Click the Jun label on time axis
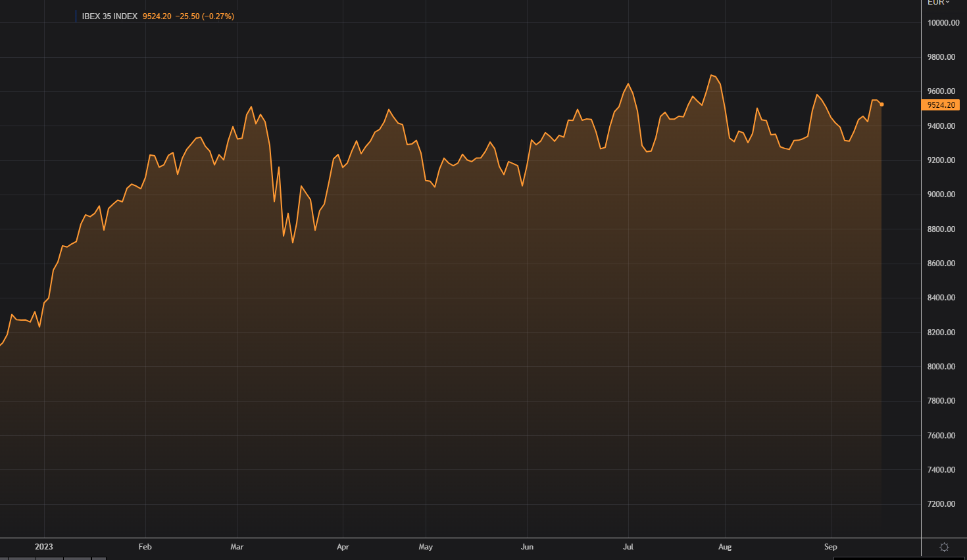Viewport: 967px width, 560px height. tap(527, 547)
